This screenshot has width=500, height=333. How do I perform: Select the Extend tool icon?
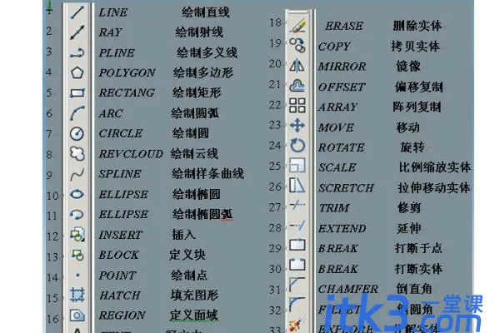(297, 226)
